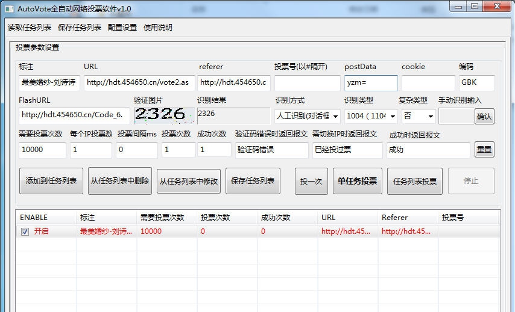This screenshot has width=515, height=312.
Task: Open the 读取任务列表 menu
Action: click(30, 28)
